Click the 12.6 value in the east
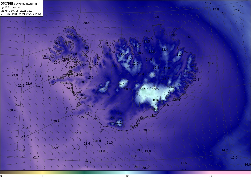Viewport: 251px width, 178px height. (x=190, y=59)
